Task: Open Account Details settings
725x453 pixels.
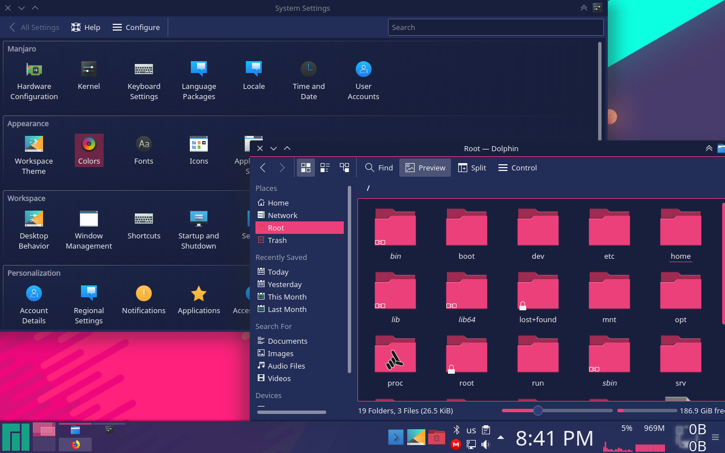Action: pyautogui.click(x=34, y=305)
